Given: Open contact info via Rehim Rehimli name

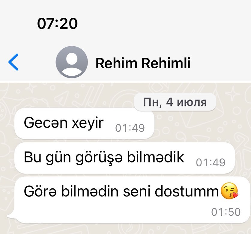Looking at the screenshot, I should pyautogui.click(x=143, y=63).
